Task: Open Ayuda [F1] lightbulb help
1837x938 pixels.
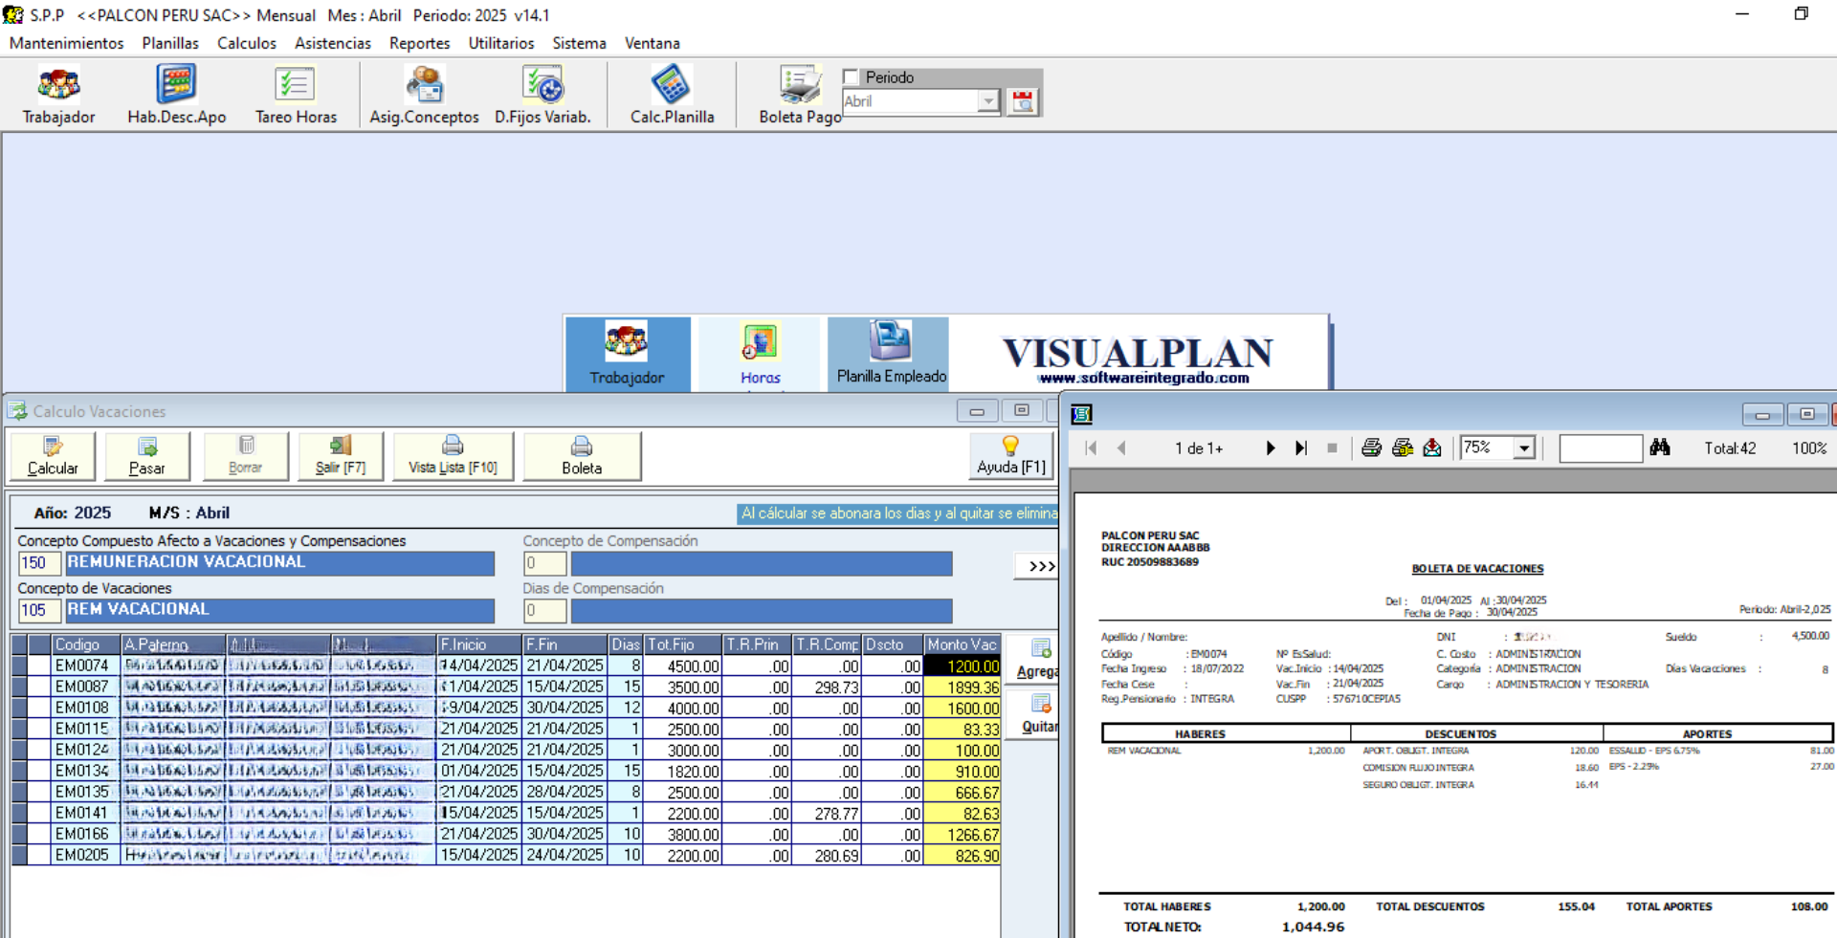Action: [x=1011, y=456]
